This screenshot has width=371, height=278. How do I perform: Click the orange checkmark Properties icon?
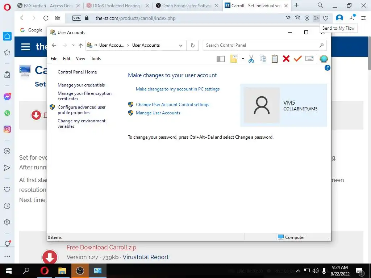click(x=298, y=58)
